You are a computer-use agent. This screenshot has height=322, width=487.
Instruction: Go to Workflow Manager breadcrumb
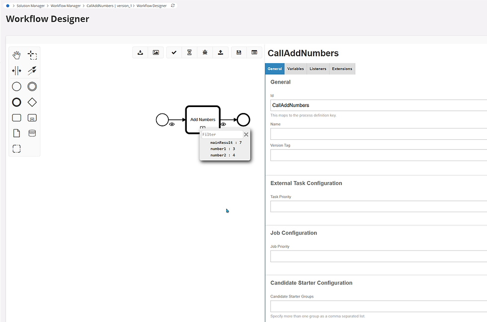tap(66, 5)
